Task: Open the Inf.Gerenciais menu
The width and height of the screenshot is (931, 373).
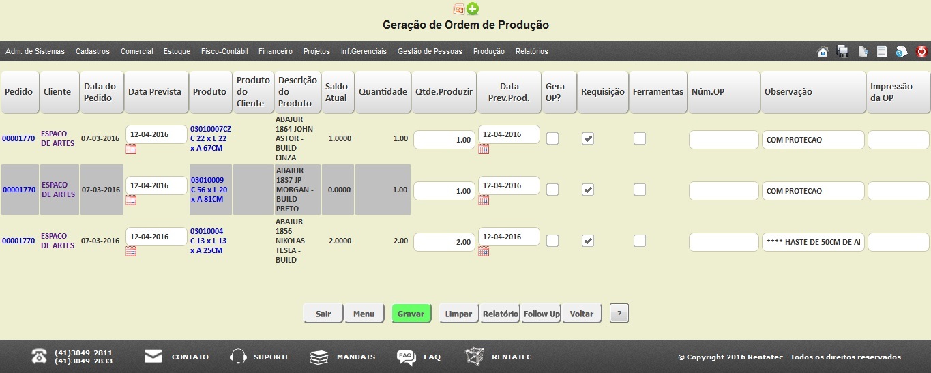Action: [x=364, y=51]
